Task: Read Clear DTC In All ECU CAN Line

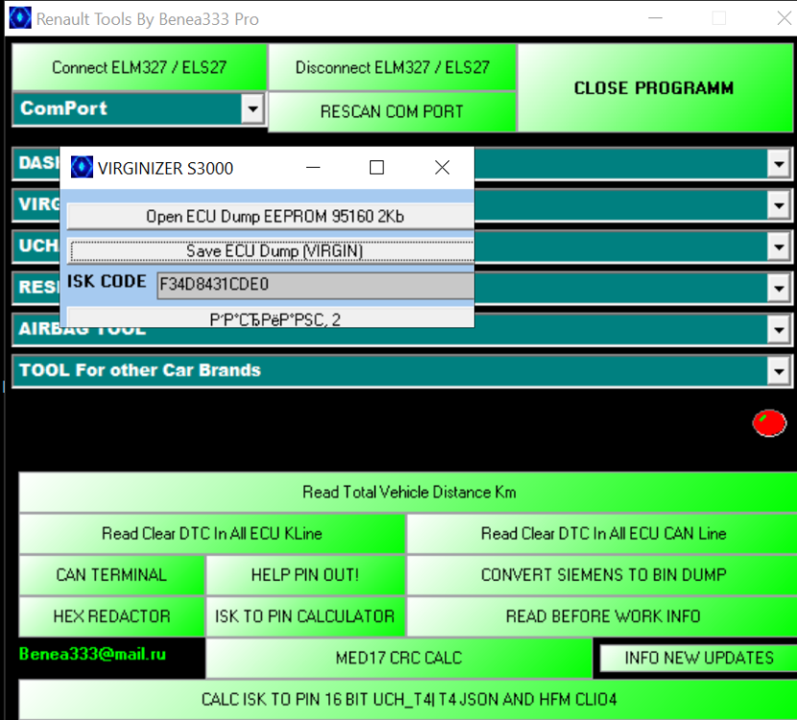Action: click(603, 534)
